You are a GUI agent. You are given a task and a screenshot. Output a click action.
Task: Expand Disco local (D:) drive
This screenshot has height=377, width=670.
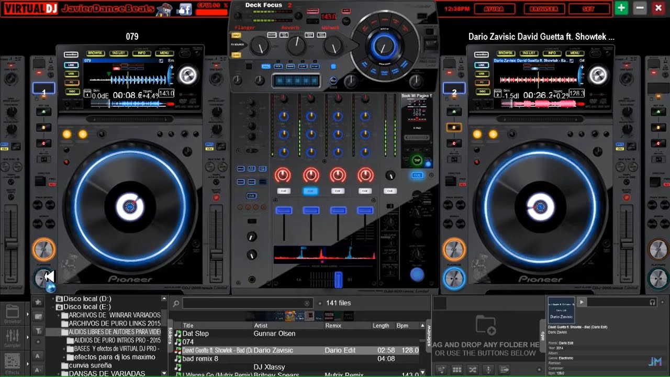(53, 298)
